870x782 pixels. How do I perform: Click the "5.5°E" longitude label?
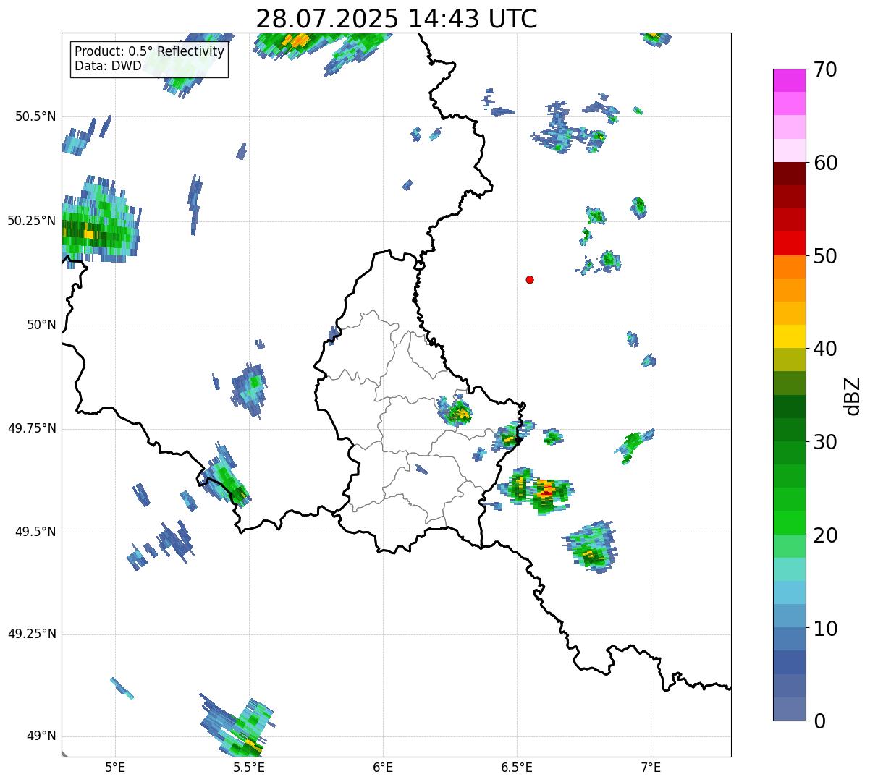point(249,767)
